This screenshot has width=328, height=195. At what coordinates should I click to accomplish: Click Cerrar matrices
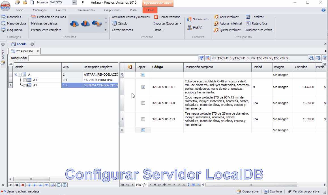click(x=122, y=30)
